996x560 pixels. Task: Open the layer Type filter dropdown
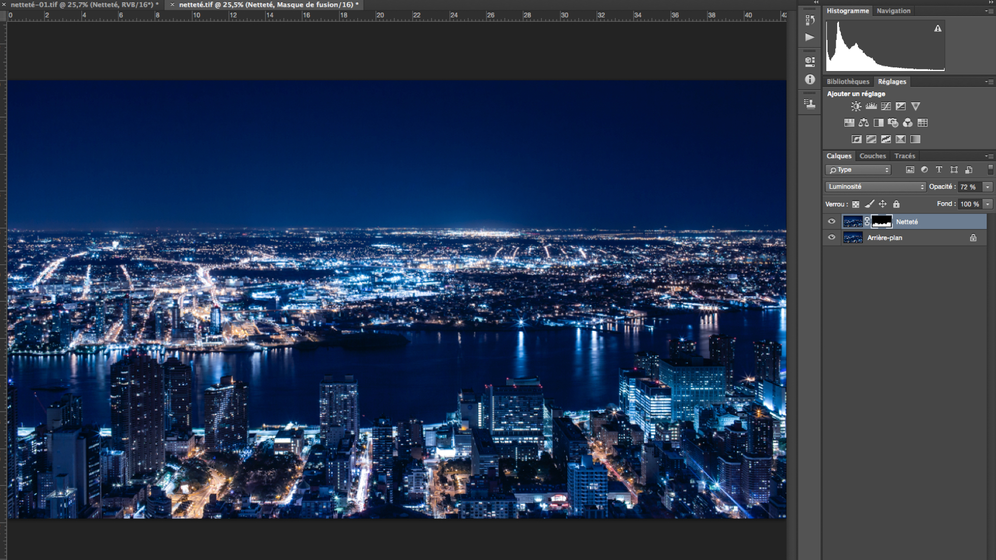pos(859,170)
